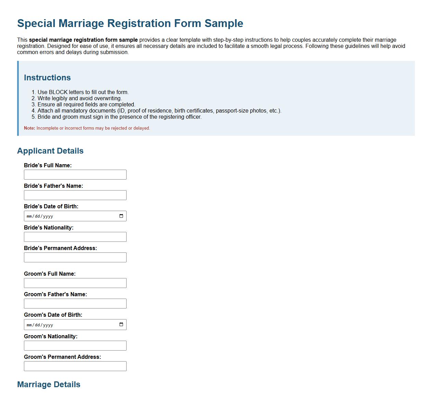Click the red Note warning text
The image size is (432, 393).
87,128
